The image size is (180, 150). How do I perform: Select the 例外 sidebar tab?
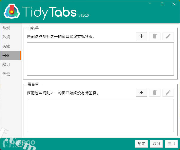[6, 55]
